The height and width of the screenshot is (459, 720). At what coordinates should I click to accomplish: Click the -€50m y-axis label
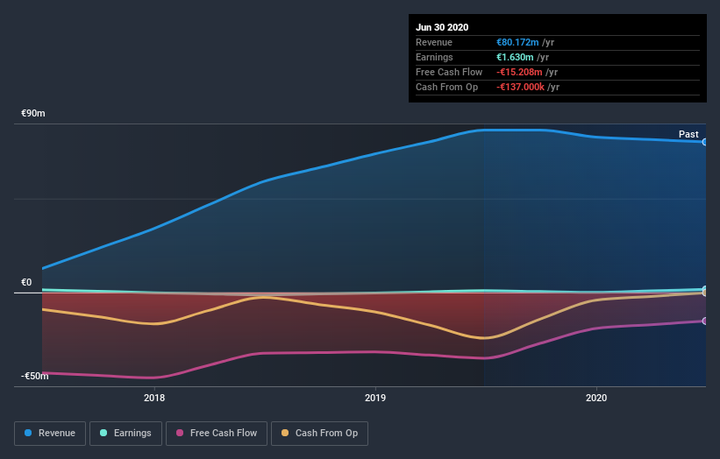click(34, 376)
